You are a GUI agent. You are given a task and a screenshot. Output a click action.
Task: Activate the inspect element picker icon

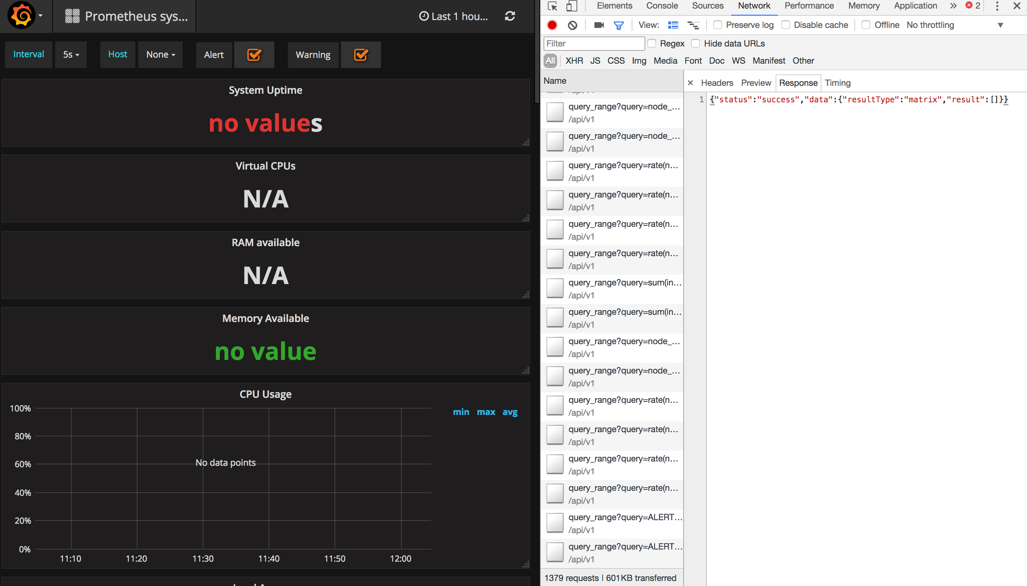point(553,6)
